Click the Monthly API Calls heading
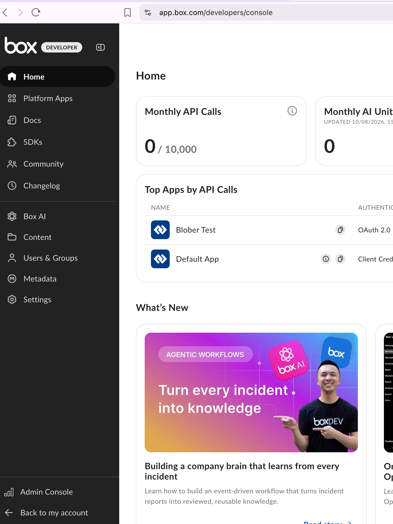This screenshot has width=393, height=524. point(183,112)
